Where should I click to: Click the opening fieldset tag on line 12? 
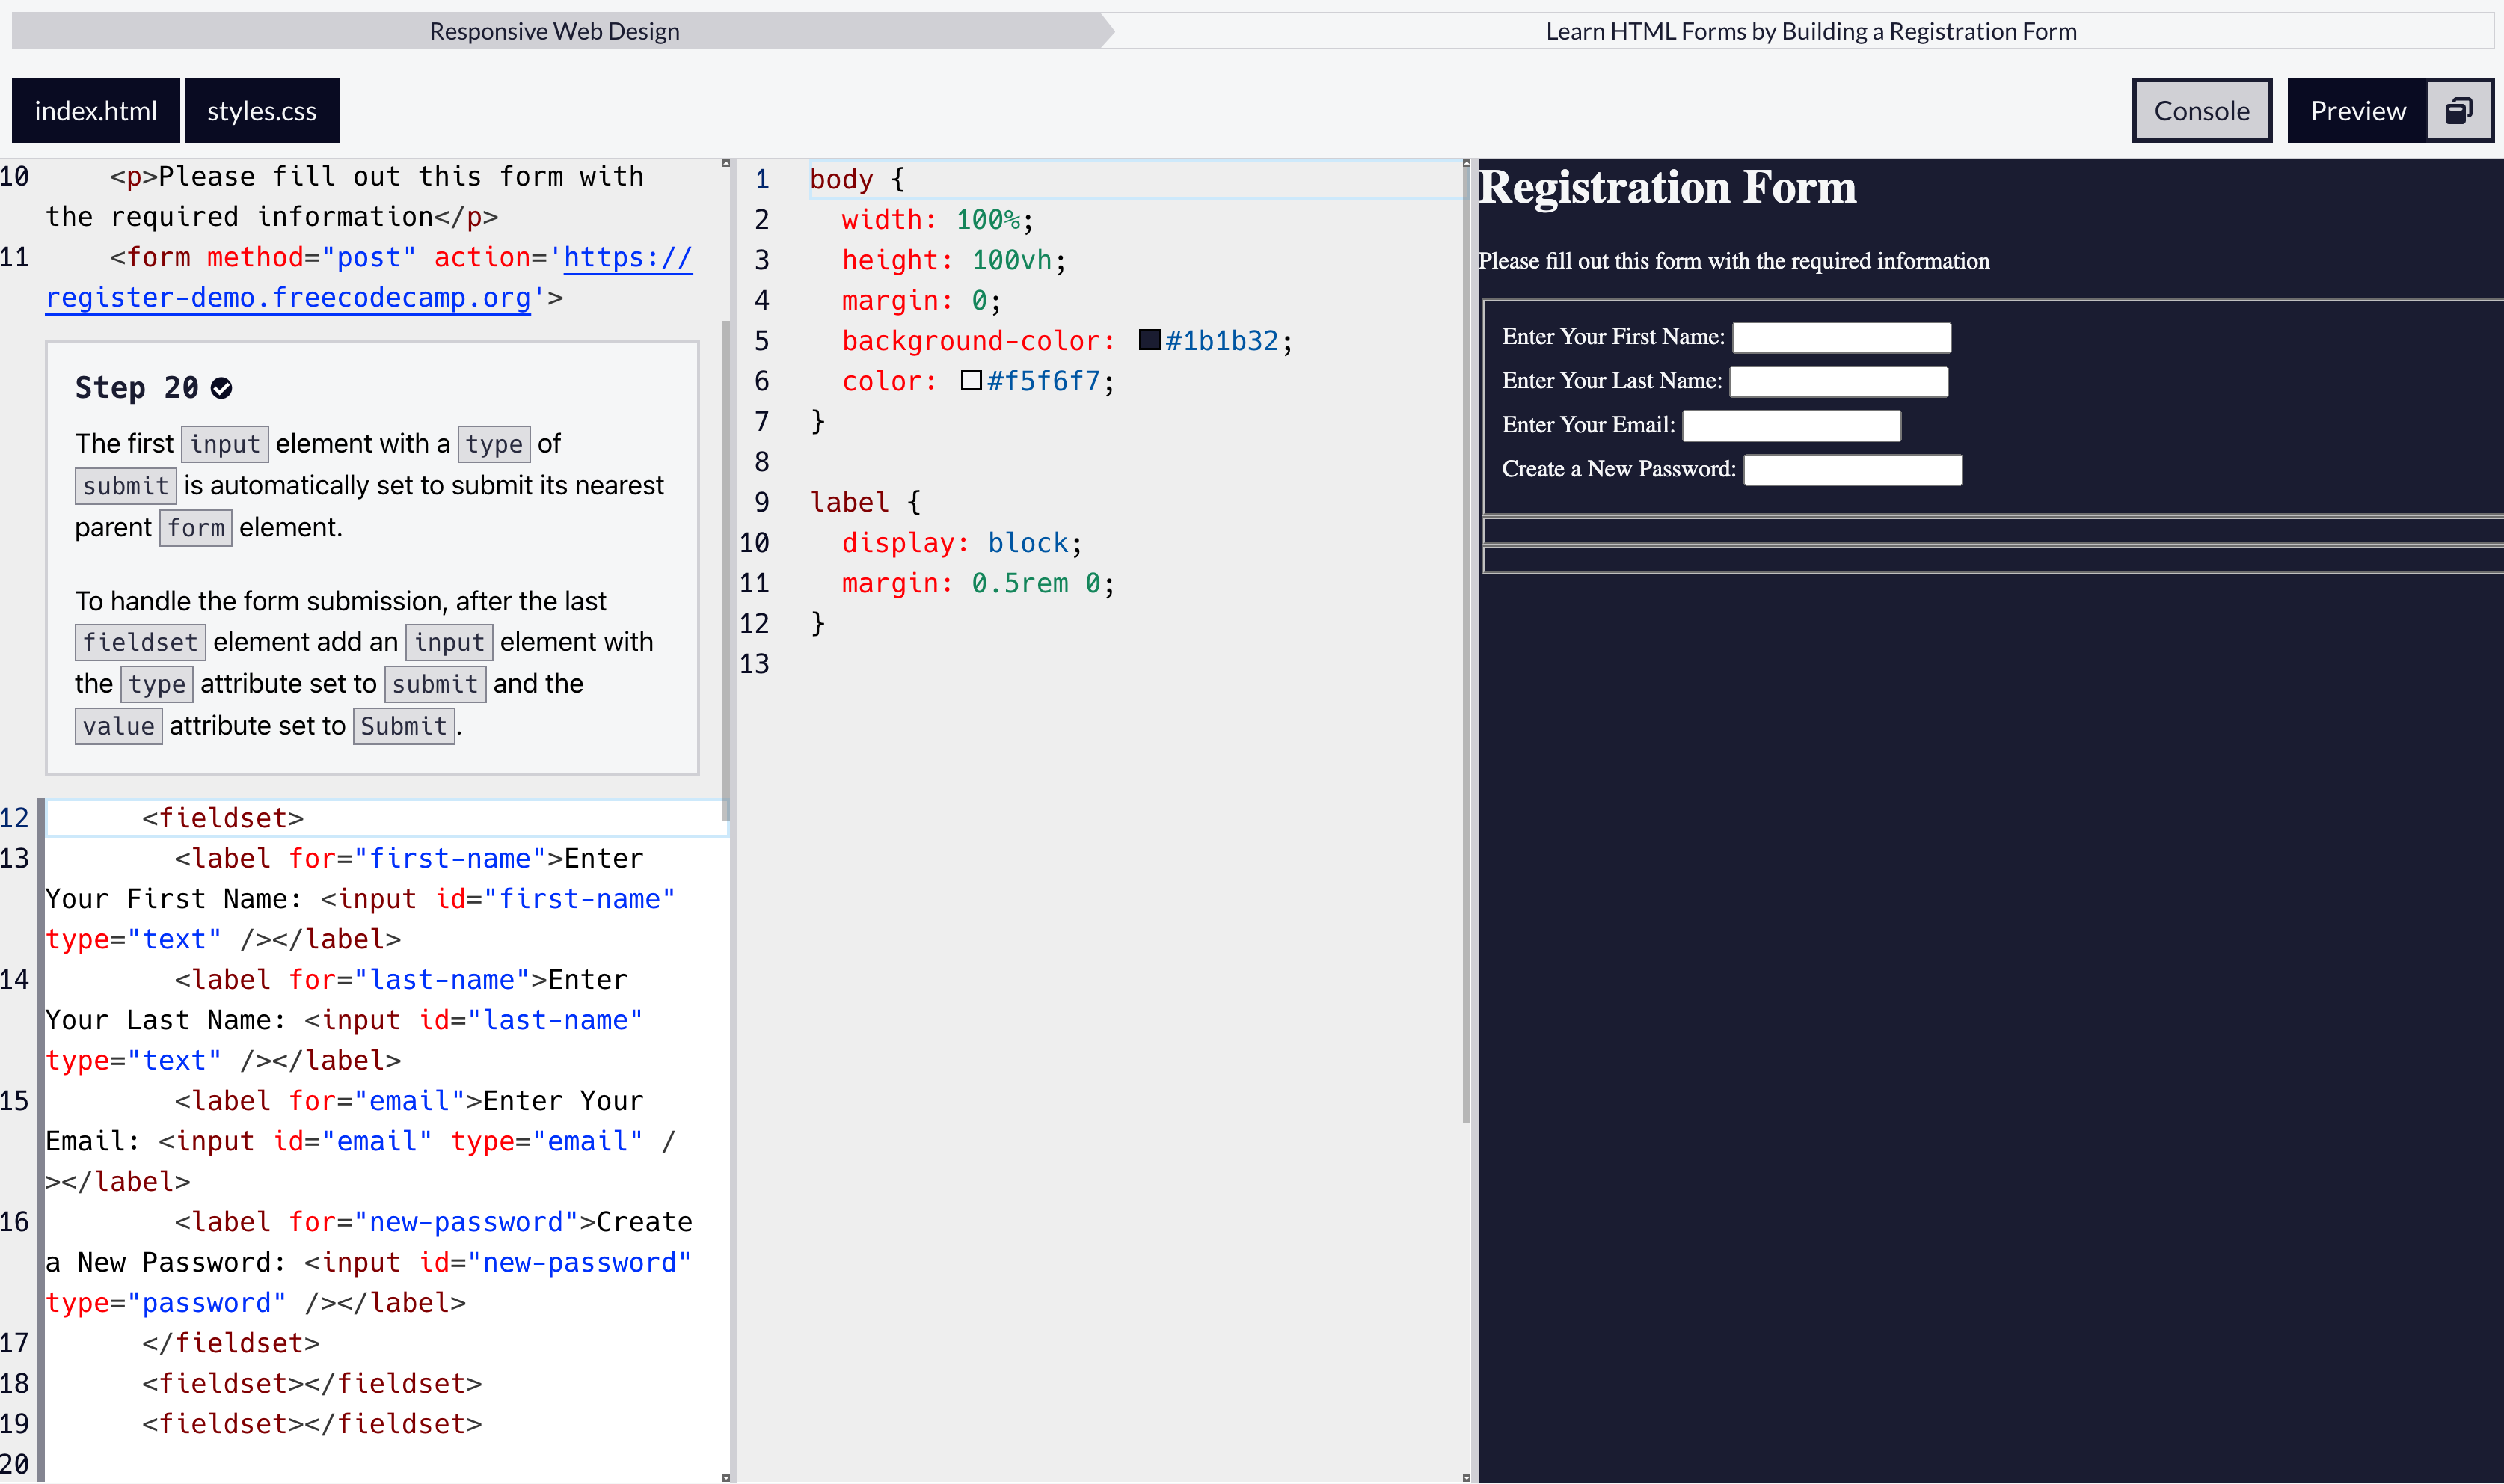click(x=223, y=818)
